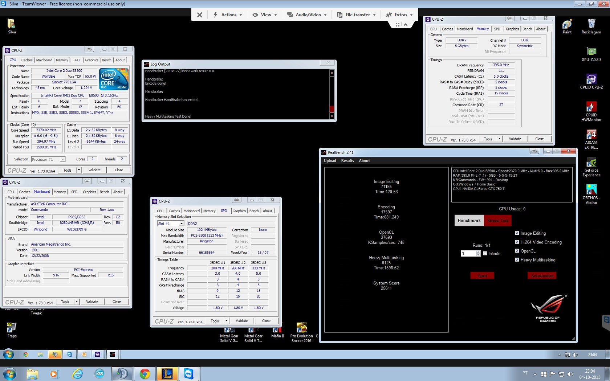Expand Tools arrow in CPU-Z SPD window
The width and height of the screenshot is (610, 381).
[x=226, y=321]
